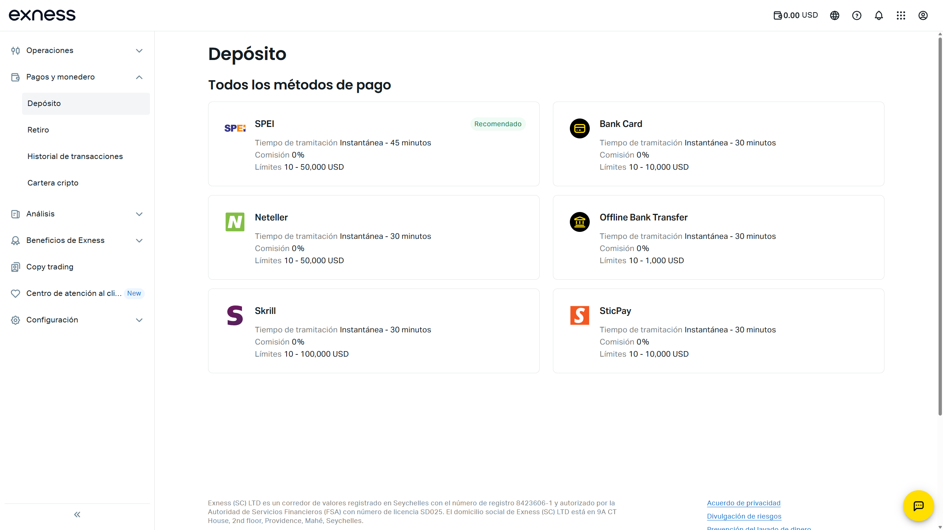Click the Offline Bank Transfer icon
This screenshot has height=530, width=943.
pos(580,222)
